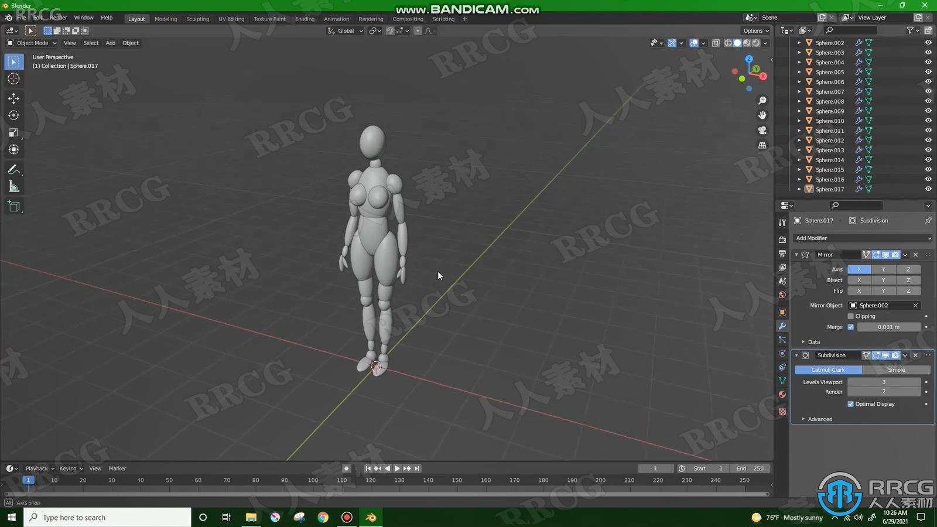Jump to the timeline start

[368, 468]
